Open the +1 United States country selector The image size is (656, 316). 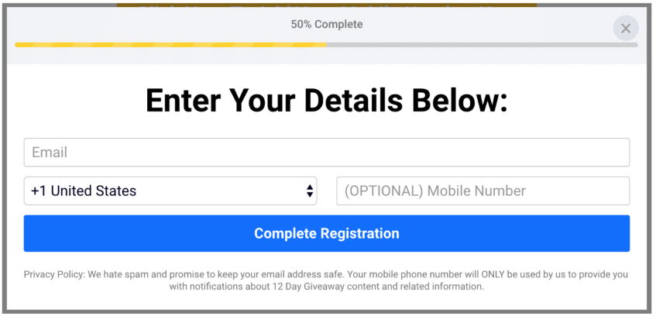(170, 191)
